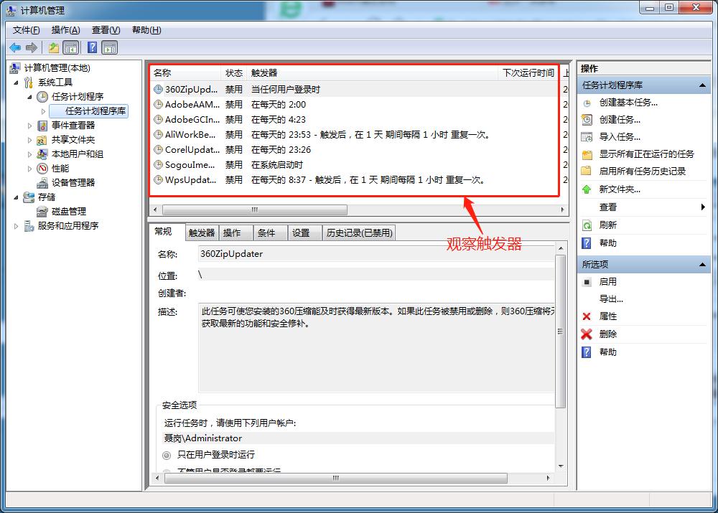The width and height of the screenshot is (718, 513).
Task: Sort by 下次运行时间 column header
Action: click(x=528, y=72)
